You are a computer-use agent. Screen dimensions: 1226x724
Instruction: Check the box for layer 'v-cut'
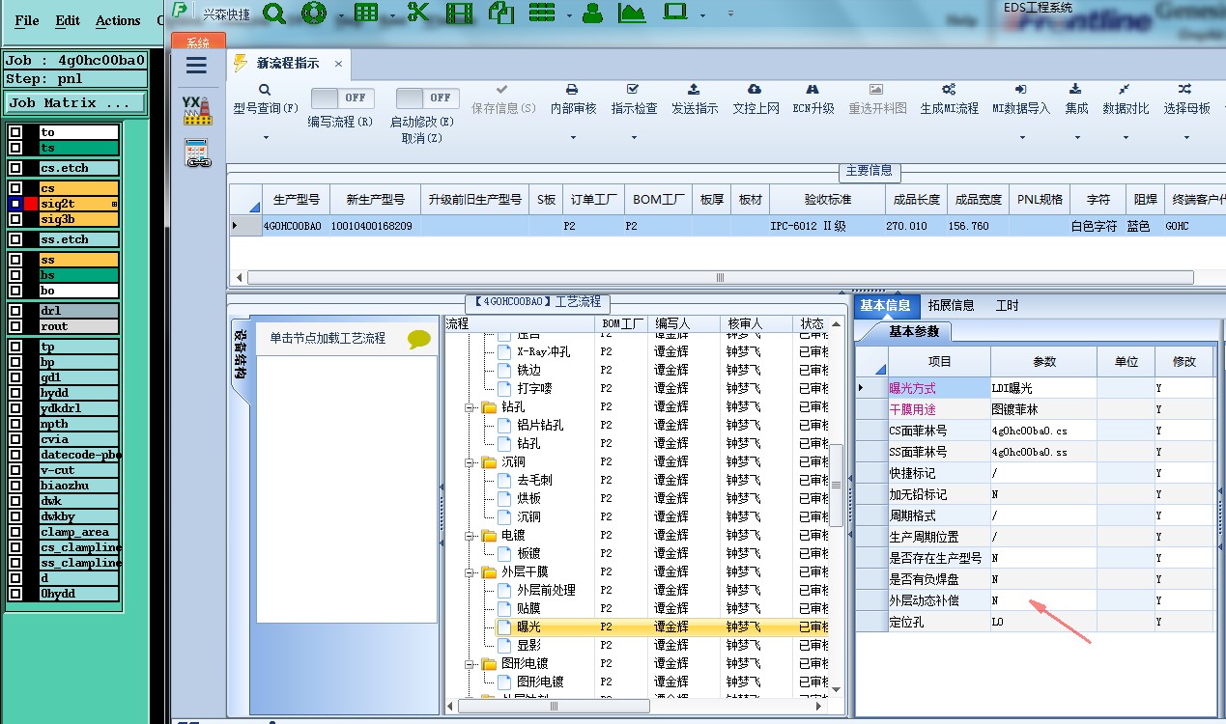(x=15, y=470)
